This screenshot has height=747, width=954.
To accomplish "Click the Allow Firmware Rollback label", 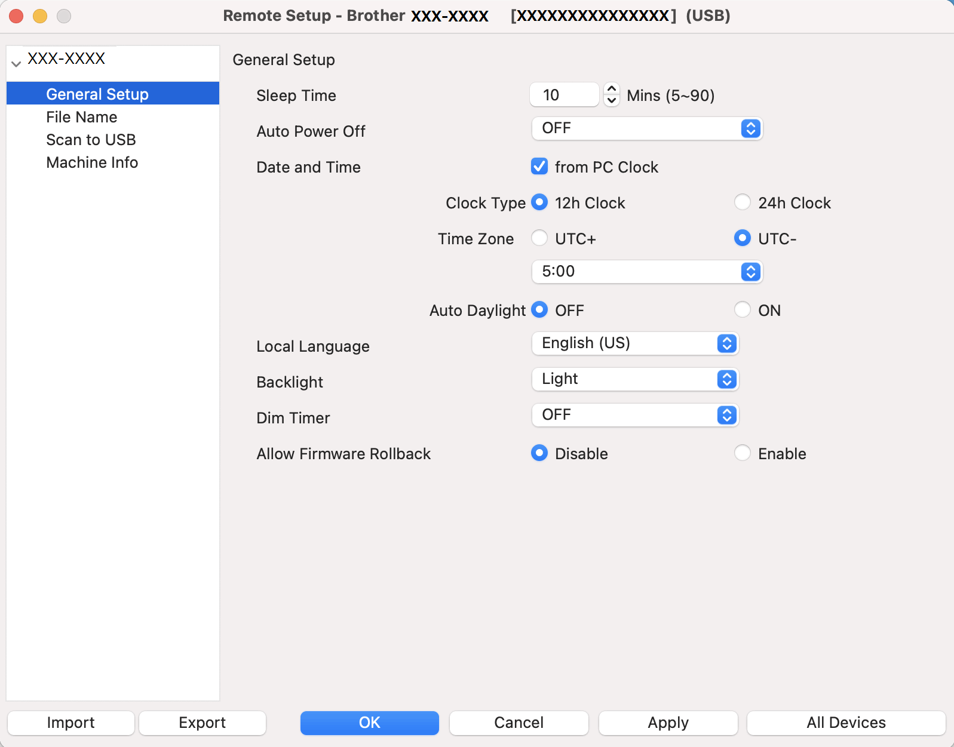I will point(343,454).
